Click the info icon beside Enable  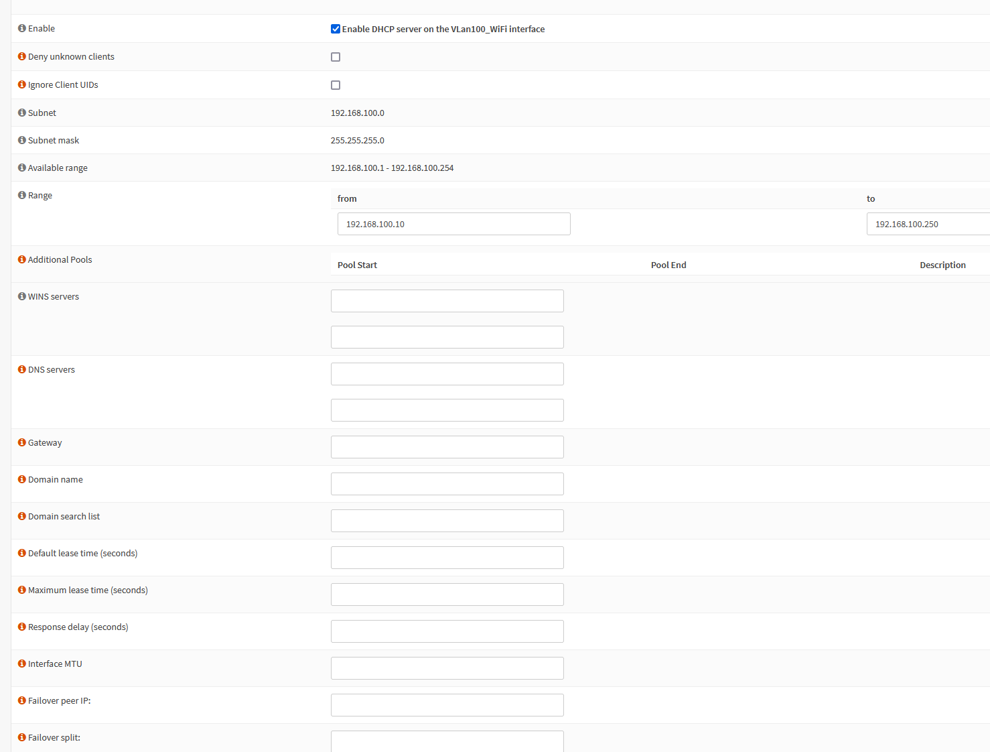coord(22,28)
